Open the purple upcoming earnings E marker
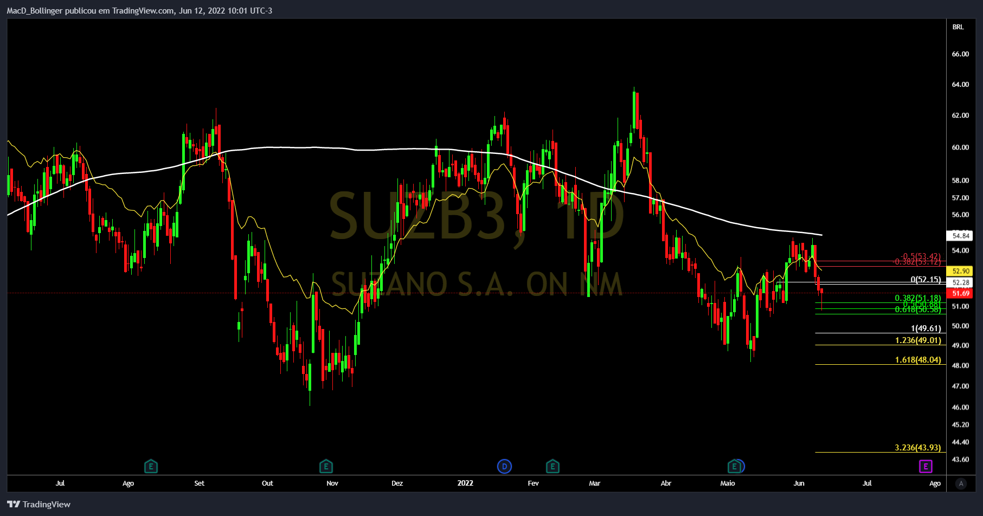The width and height of the screenshot is (983, 516). (x=926, y=466)
